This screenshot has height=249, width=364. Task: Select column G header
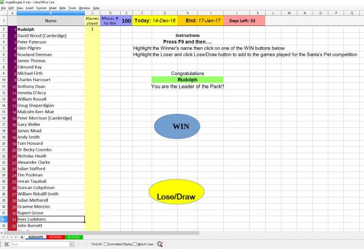161,13
